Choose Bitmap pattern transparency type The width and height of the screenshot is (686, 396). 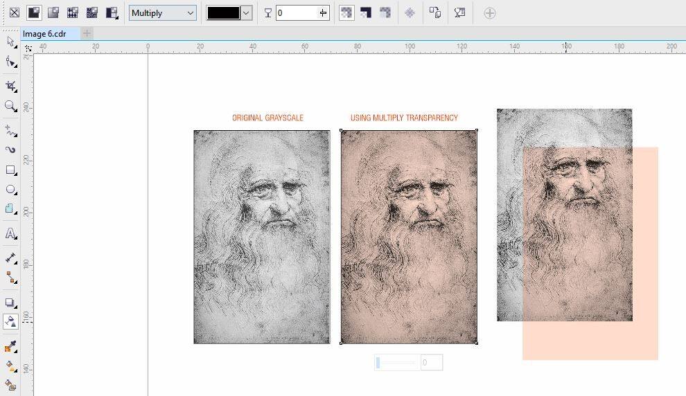tap(92, 12)
